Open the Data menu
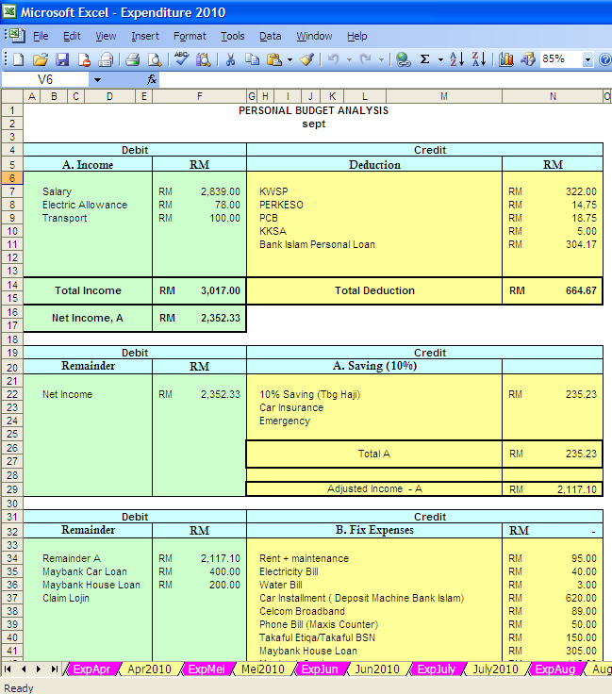612x694 pixels. tap(270, 36)
